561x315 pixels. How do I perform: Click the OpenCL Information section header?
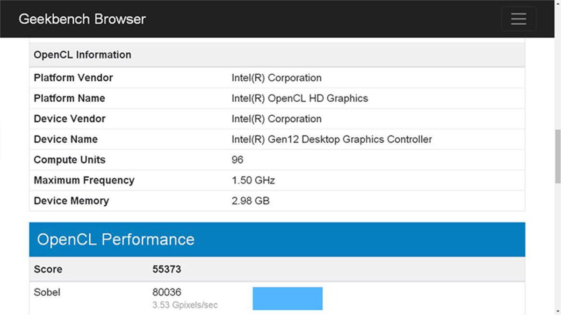click(82, 55)
